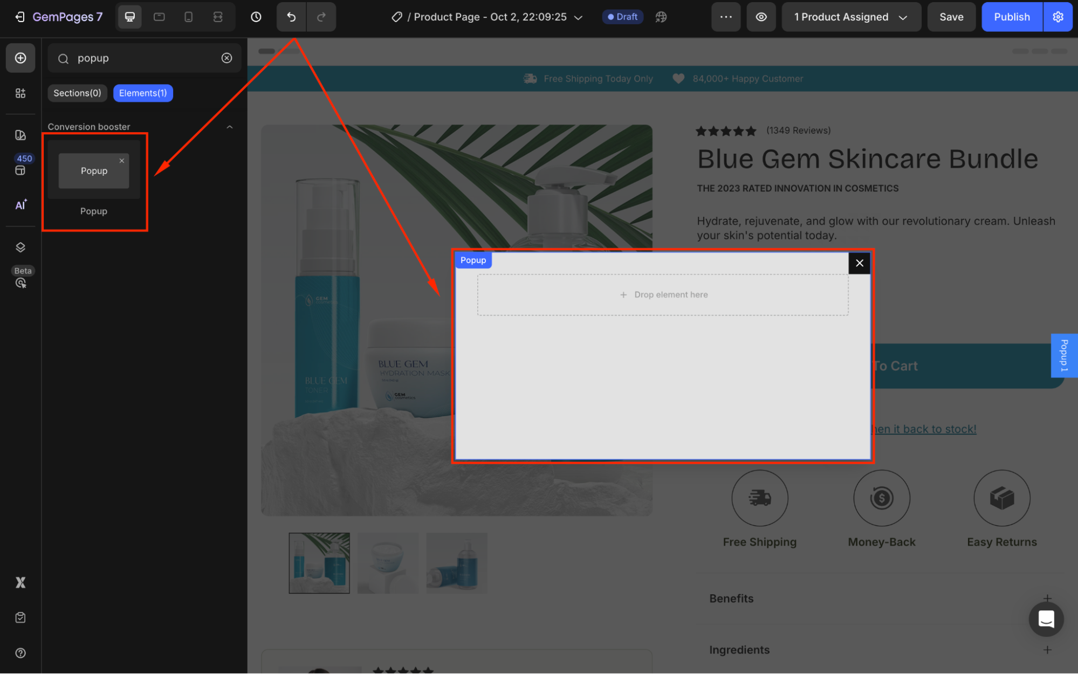Screen dimensions: 1078x674
Task: Open the layers sidebar icon
Action: click(20, 247)
